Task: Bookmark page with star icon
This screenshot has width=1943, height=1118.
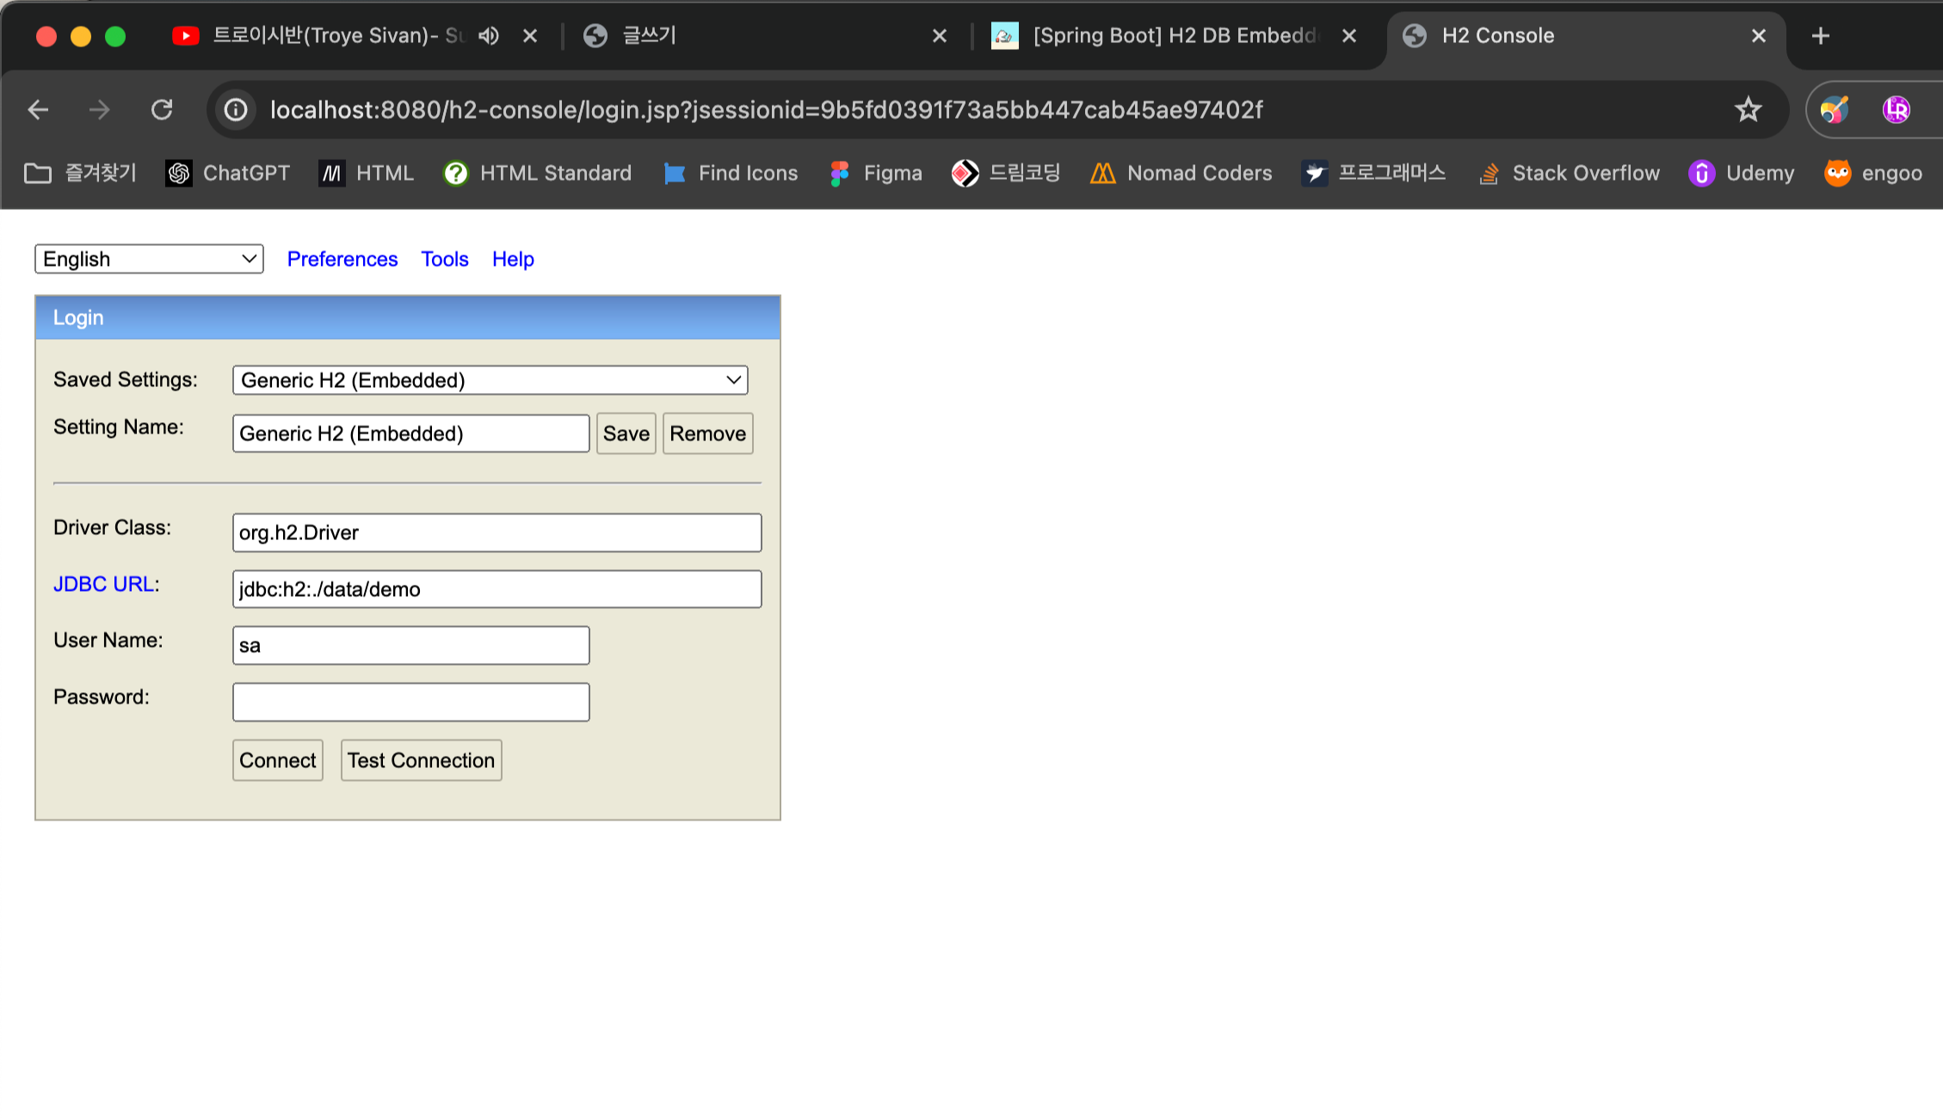Action: 1748,110
